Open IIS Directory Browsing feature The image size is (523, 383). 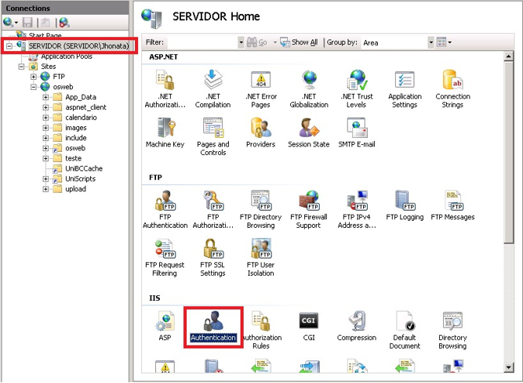[452, 330]
